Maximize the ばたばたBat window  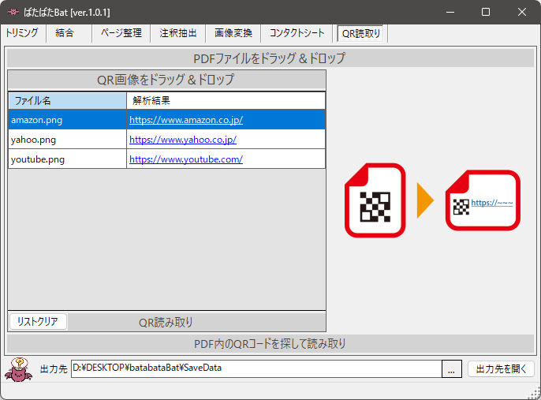tap(486, 12)
